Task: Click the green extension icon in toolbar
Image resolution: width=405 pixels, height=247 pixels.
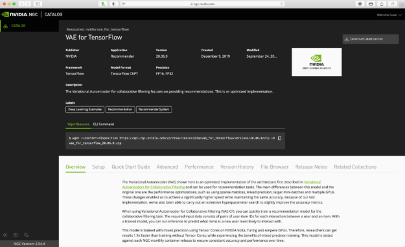Action: point(103,4)
